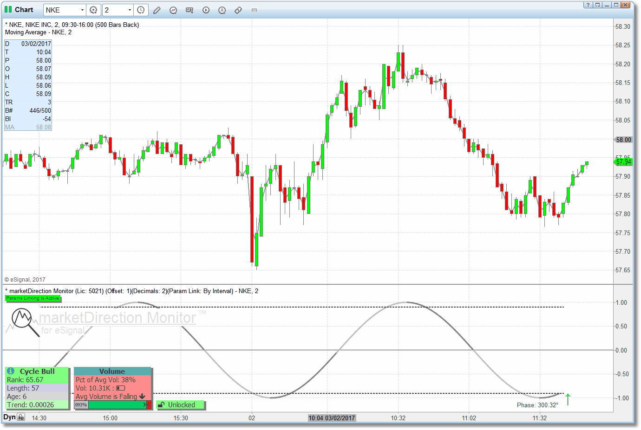Click the 'Moving Average - NKE, 2' label
Viewport: 641px width, 430px height.
click(38, 32)
